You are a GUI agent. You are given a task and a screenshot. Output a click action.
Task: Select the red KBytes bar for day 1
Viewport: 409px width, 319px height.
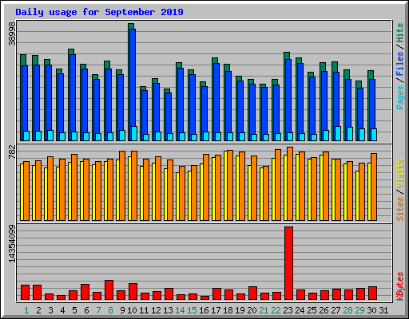coord(25,293)
